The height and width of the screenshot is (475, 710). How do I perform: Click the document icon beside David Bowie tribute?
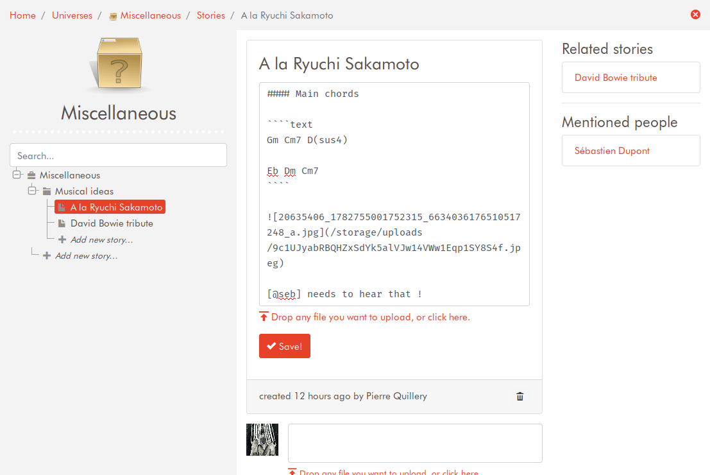[62, 223]
